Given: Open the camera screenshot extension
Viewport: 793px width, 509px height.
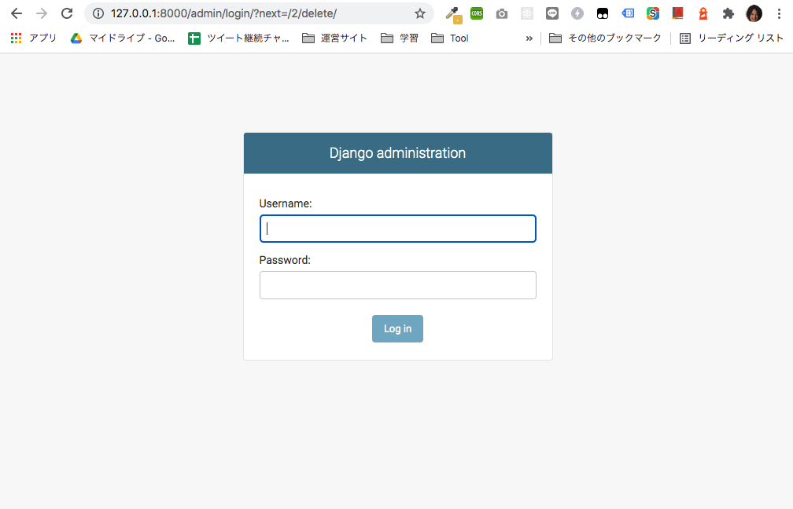Looking at the screenshot, I should [502, 13].
